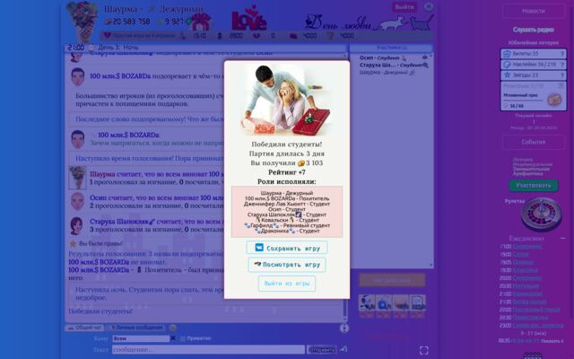Click the question mark beside Билеты

click(x=562, y=54)
